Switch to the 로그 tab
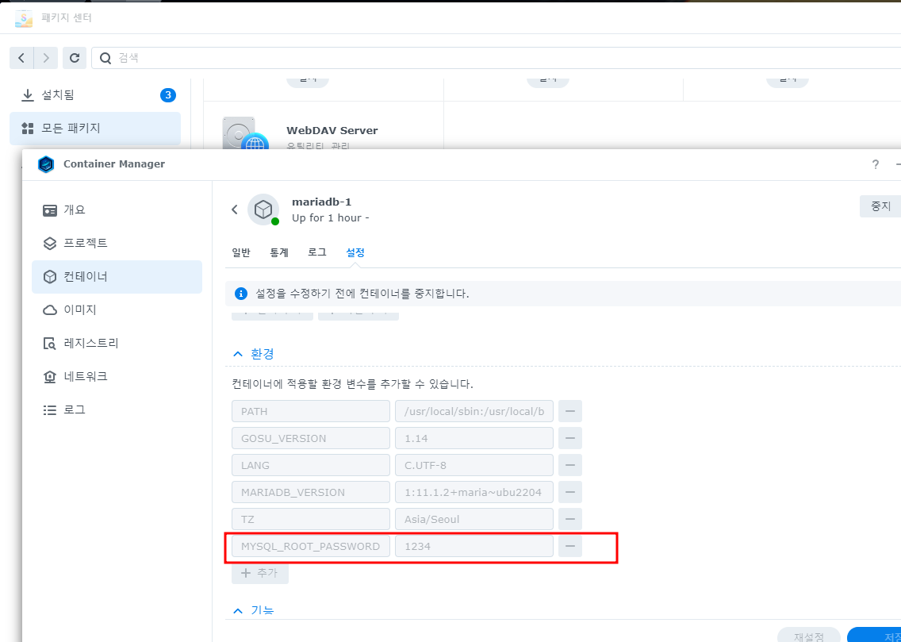The image size is (901, 642). 317,252
